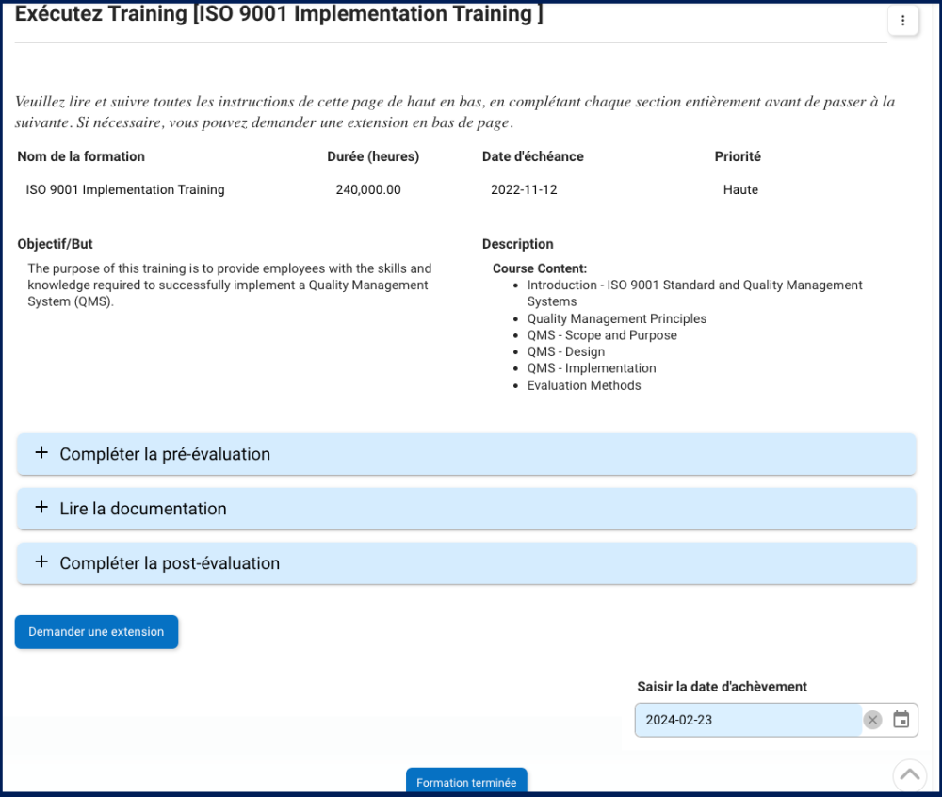
Task: Click the scroll-to-top arrow button
Action: (x=909, y=774)
